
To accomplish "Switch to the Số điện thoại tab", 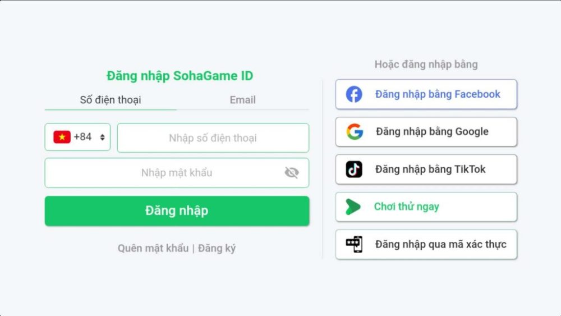I will coord(111,100).
